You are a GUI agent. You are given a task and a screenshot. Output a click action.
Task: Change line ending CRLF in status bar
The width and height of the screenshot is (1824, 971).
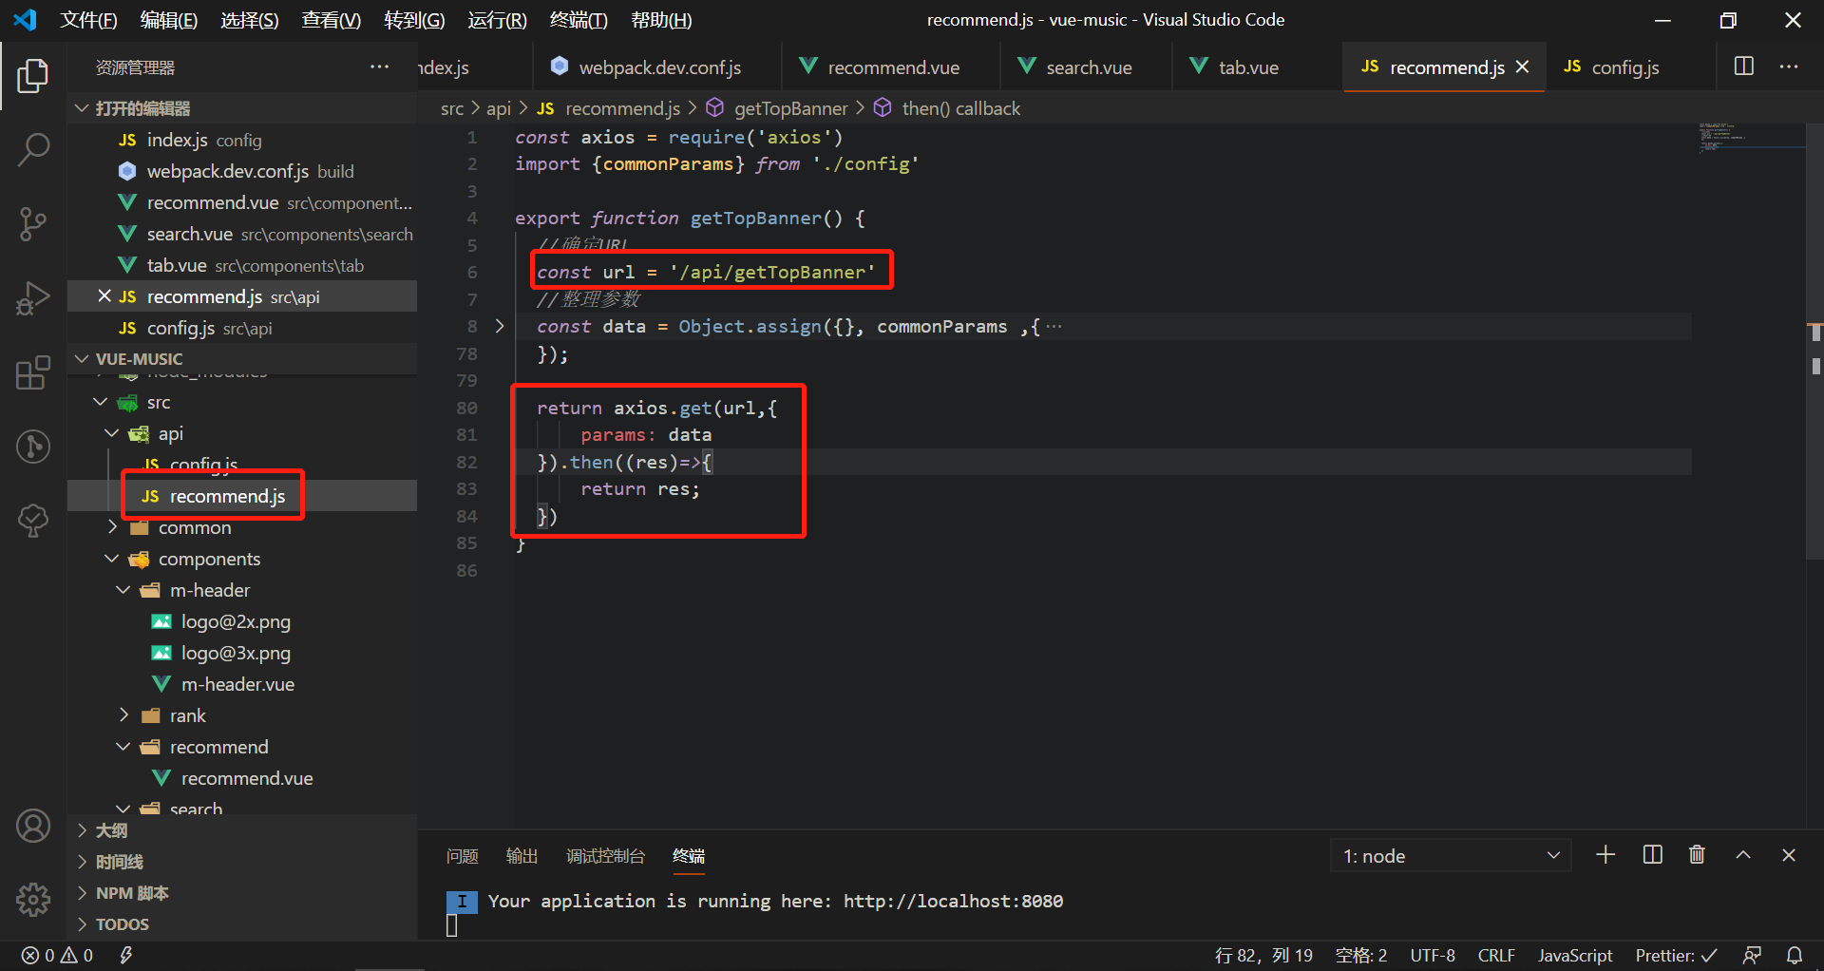click(x=1496, y=955)
